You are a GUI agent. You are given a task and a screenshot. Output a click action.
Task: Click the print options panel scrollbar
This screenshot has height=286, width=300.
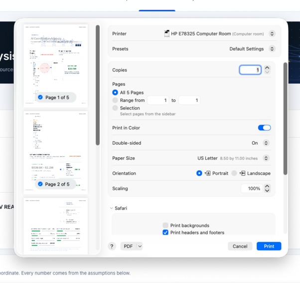[285, 118]
